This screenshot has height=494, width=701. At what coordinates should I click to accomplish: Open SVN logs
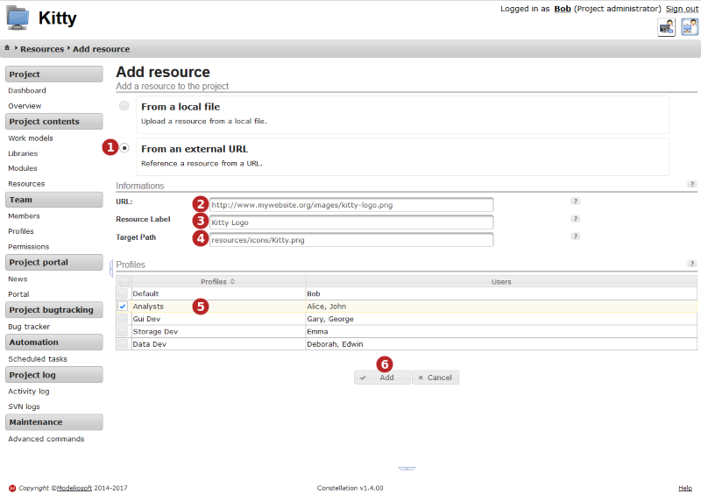[24, 406]
